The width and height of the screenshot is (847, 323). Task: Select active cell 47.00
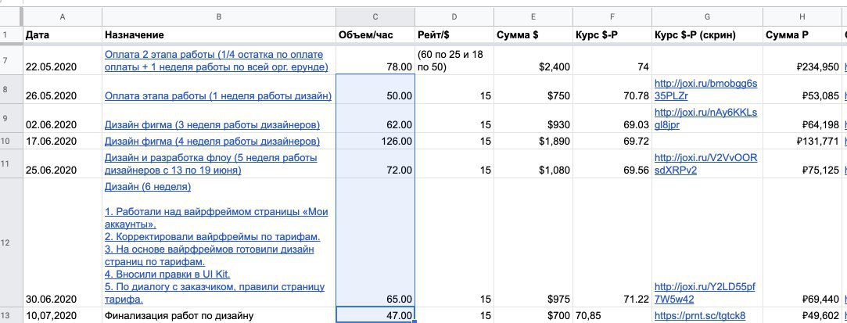(x=375, y=315)
